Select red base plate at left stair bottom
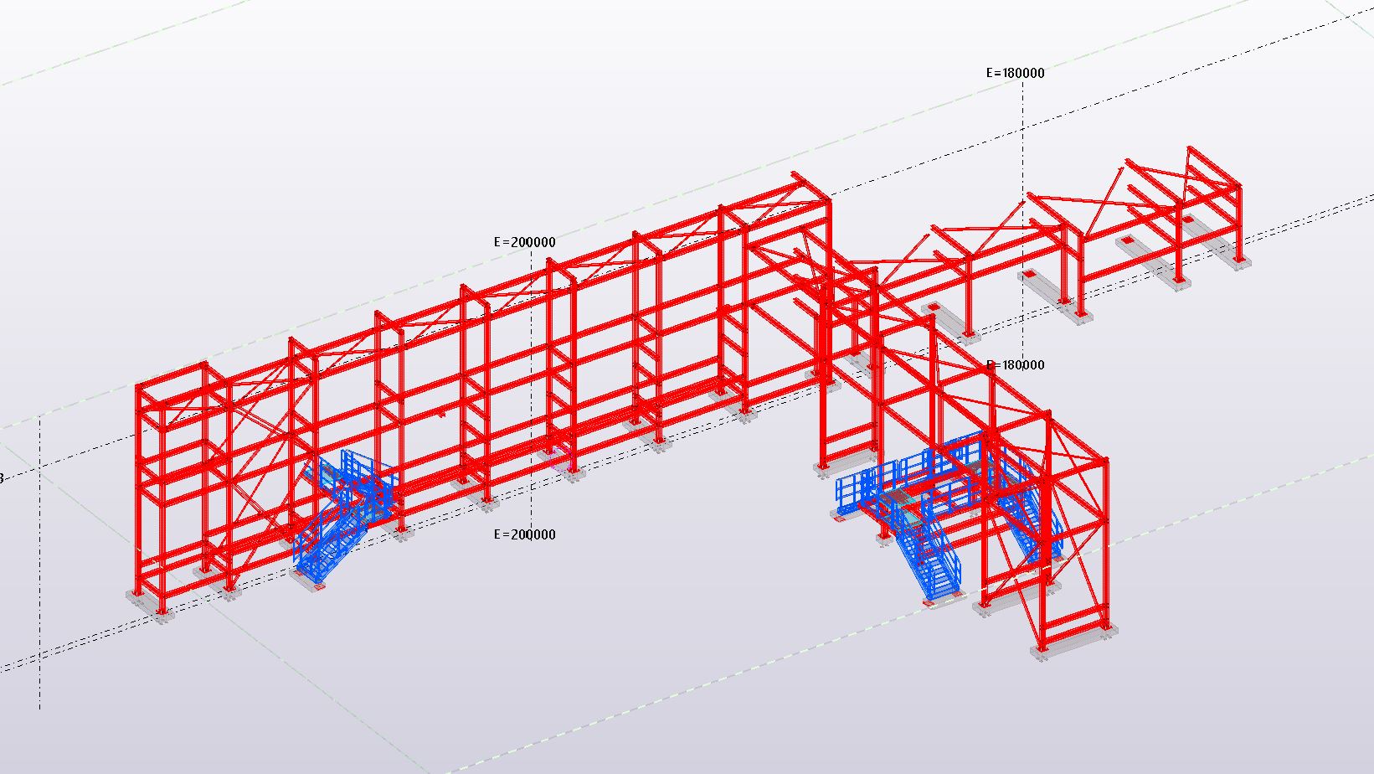 tap(318, 588)
